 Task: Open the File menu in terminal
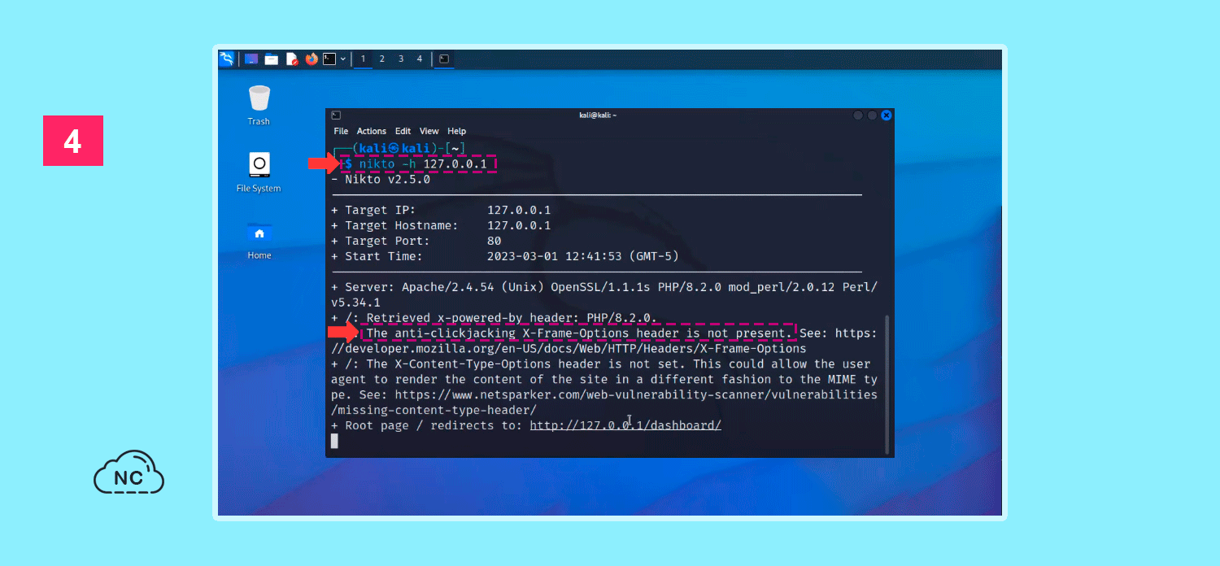(x=341, y=131)
